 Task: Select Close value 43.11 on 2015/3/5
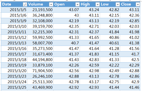(x=130, y=10)
